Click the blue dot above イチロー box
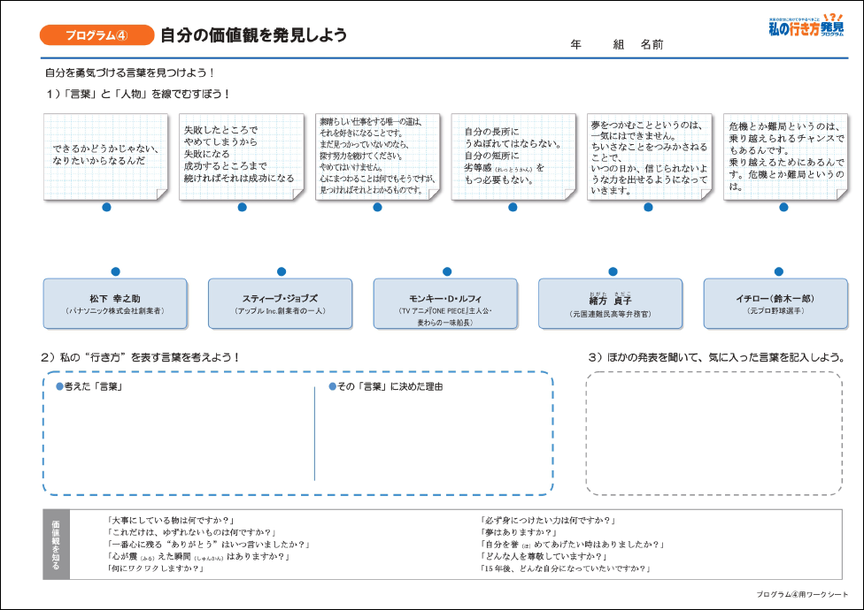The image size is (864, 610). (779, 271)
